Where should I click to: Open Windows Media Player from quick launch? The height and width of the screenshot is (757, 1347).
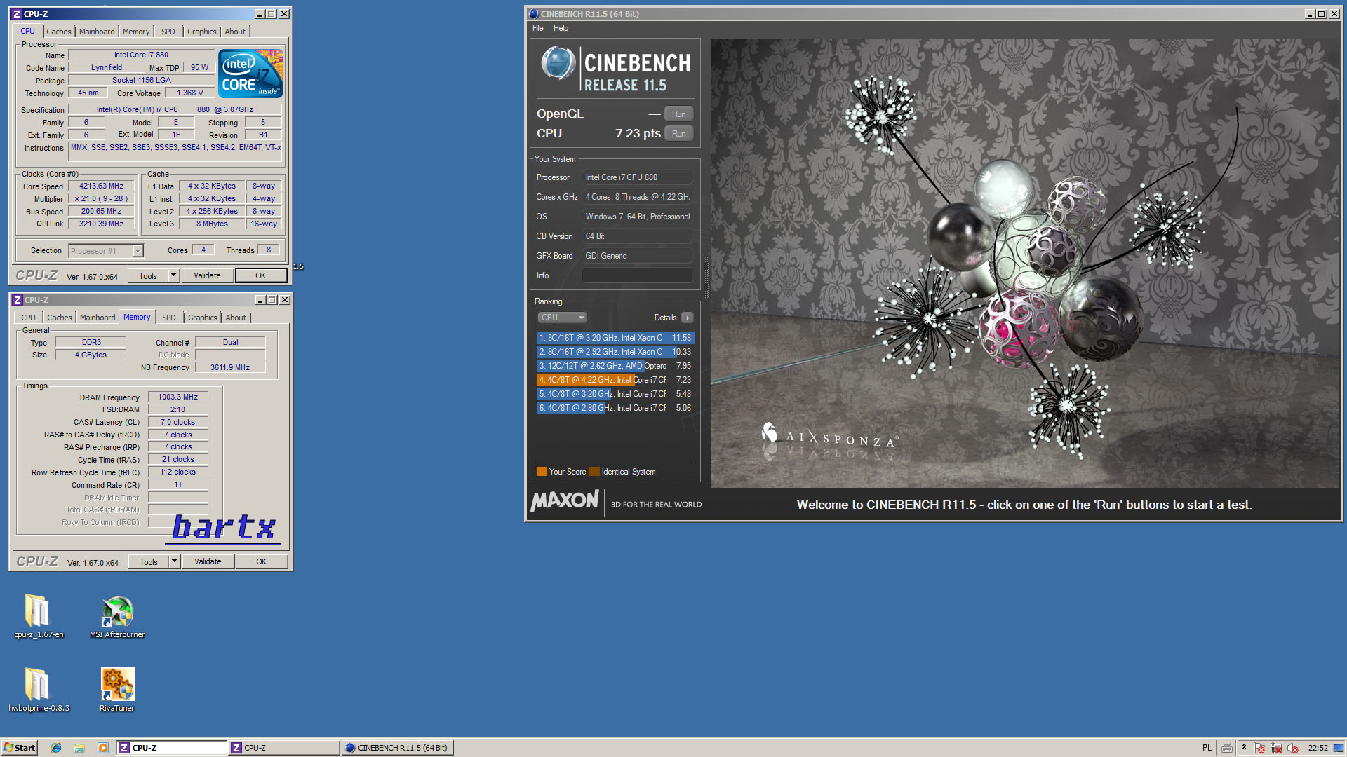point(103,748)
